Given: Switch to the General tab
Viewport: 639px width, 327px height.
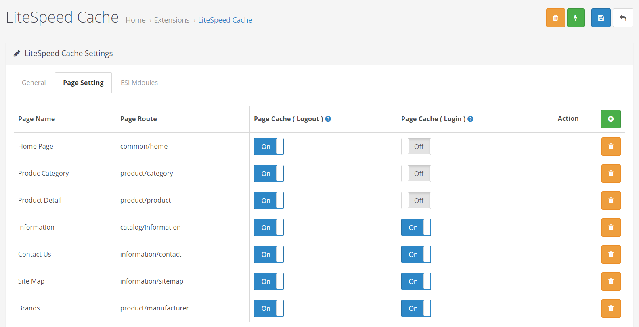Looking at the screenshot, I should click(34, 83).
